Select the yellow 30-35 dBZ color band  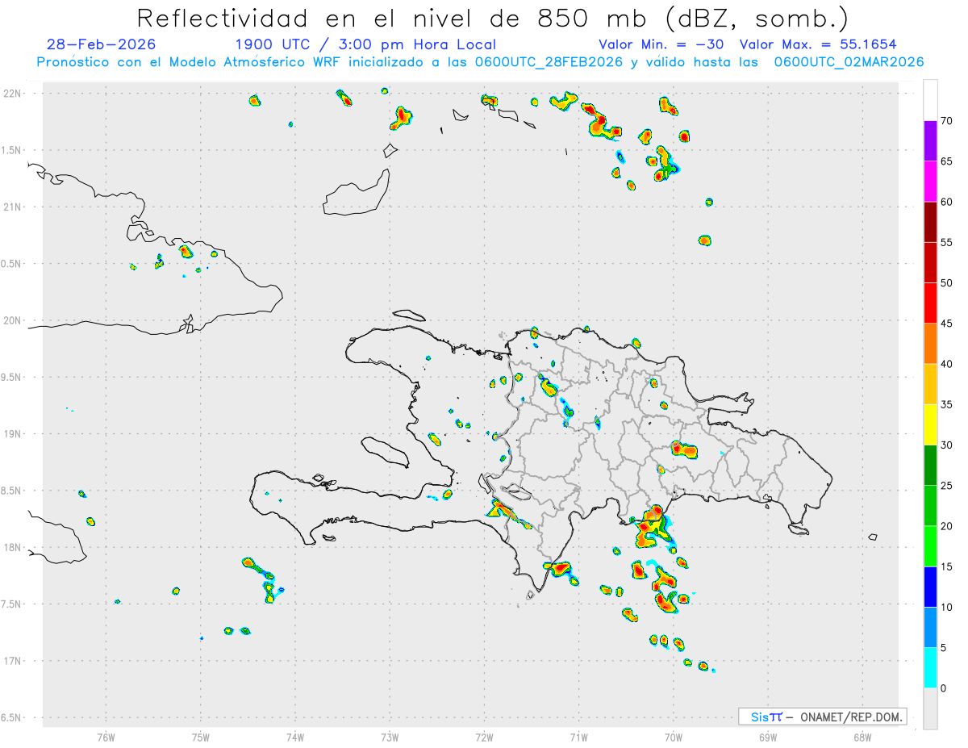930,424
